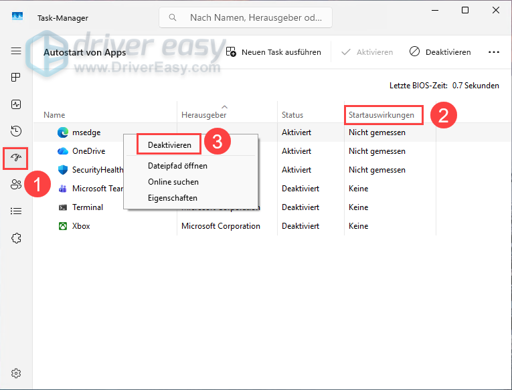512x390 pixels.
Task: Click the SecurityHealth shield icon
Action: point(63,170)
